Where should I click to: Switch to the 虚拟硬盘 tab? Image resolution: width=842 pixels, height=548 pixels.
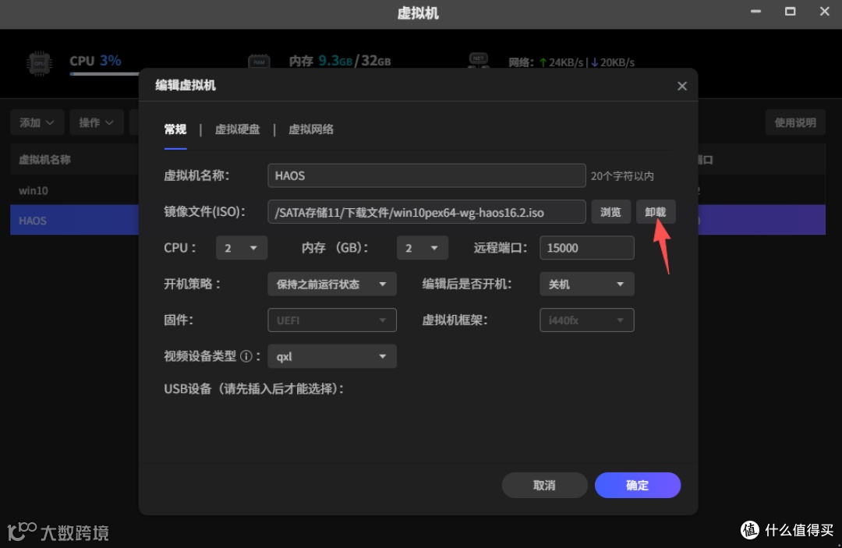coord(238,129)
